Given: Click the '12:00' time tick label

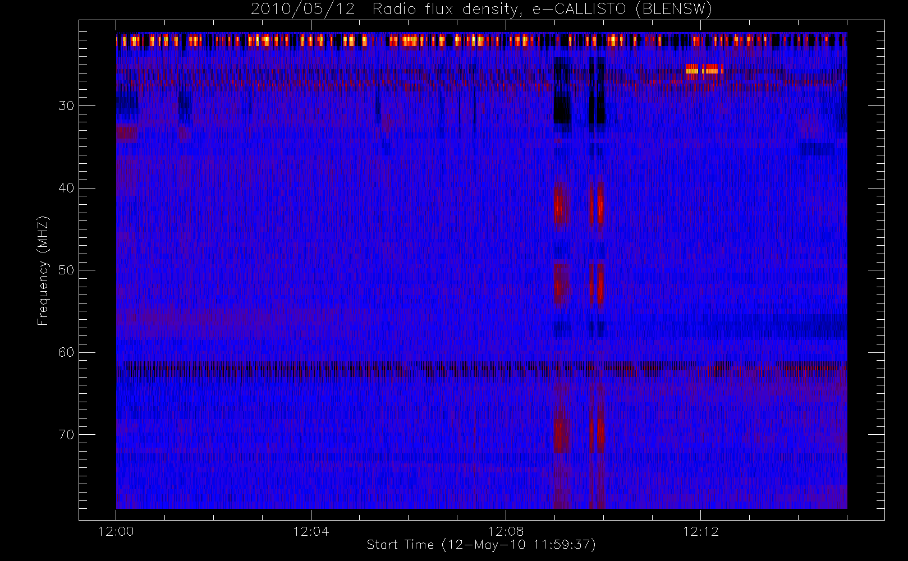Looking at the screenshot, I should coord(116,531).
